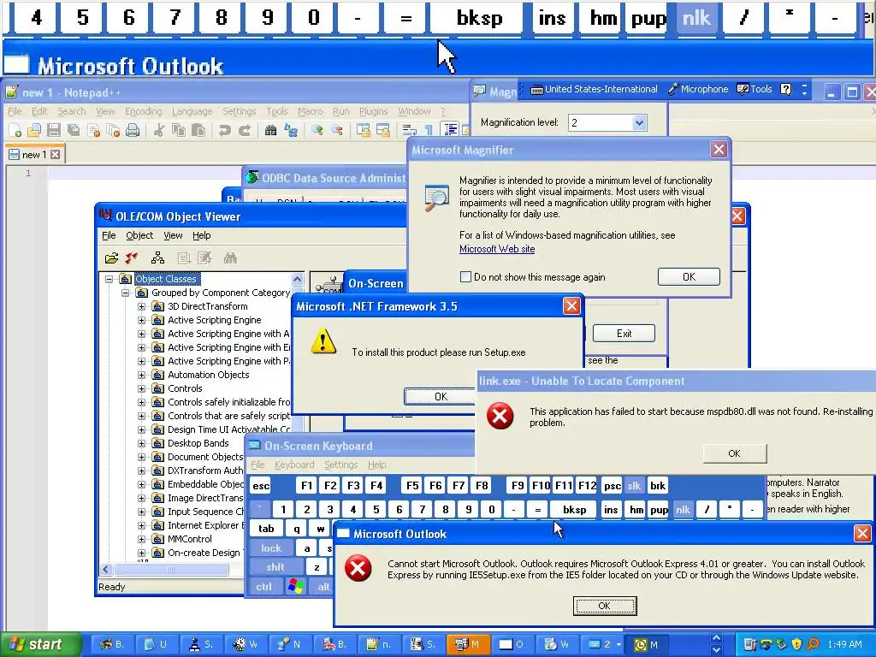Click the magnifier icon in the system tray

tap(813, 644)
